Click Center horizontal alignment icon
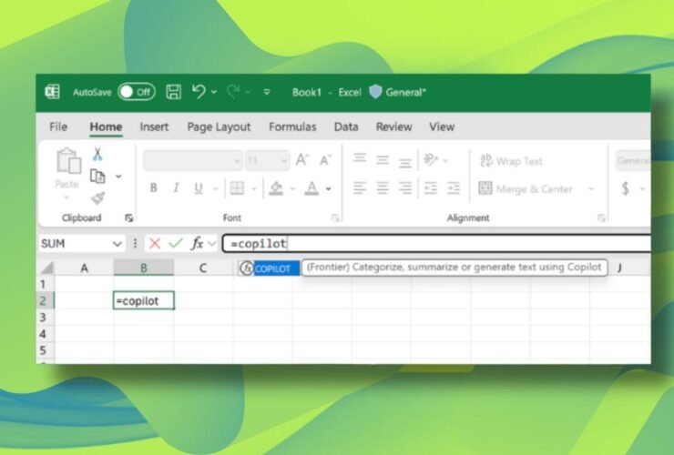The width and height of the screenshot is (674, 455). [383, 187]
